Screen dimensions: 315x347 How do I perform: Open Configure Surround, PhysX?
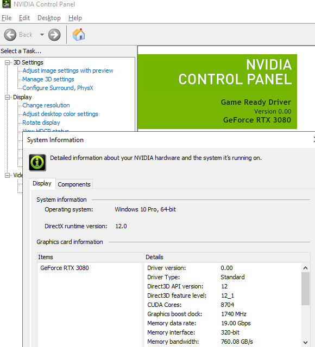point(58,88)
